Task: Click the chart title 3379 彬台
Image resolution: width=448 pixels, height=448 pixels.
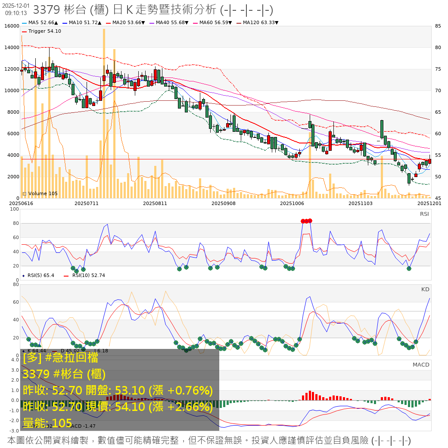Action: point(73,9)
